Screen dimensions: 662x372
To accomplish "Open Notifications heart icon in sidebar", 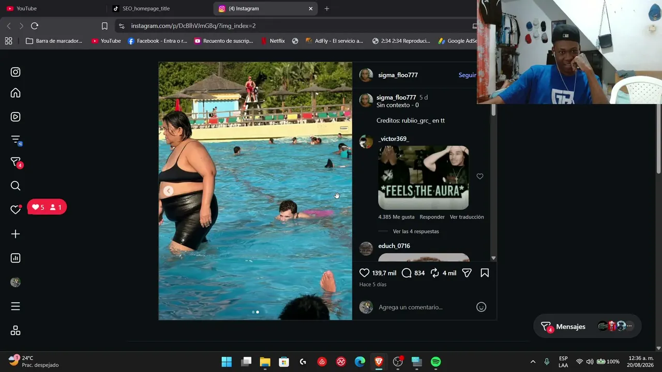I will click(16, 209).
